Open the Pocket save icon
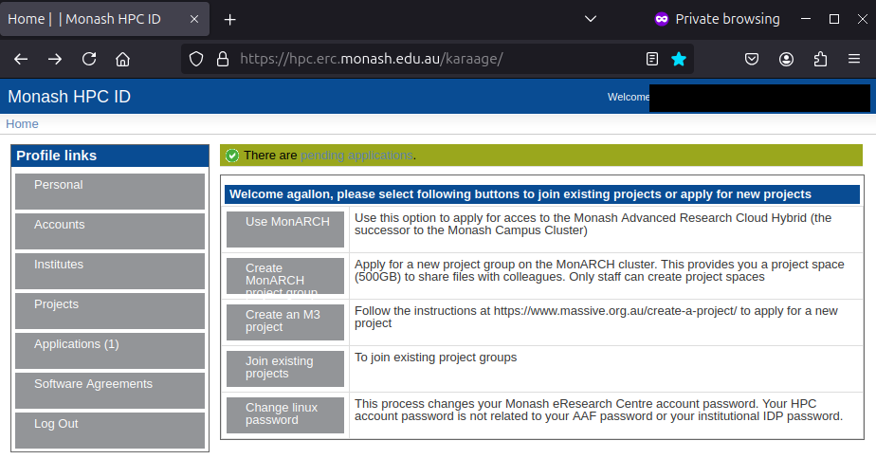 751,59
